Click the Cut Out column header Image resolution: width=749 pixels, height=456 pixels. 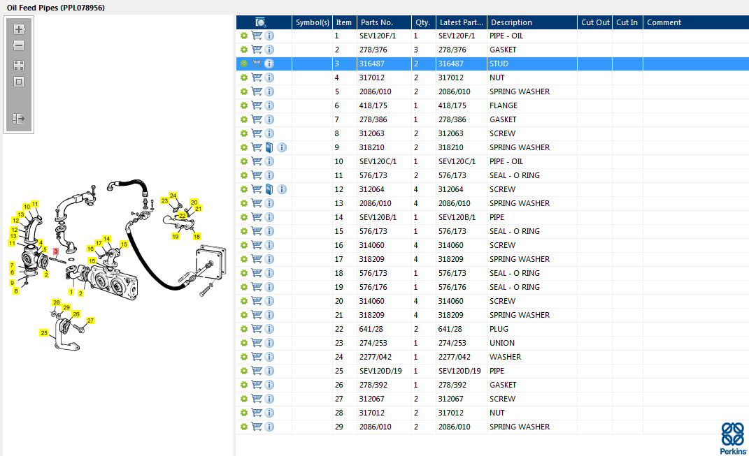click(x=595, y=22)
